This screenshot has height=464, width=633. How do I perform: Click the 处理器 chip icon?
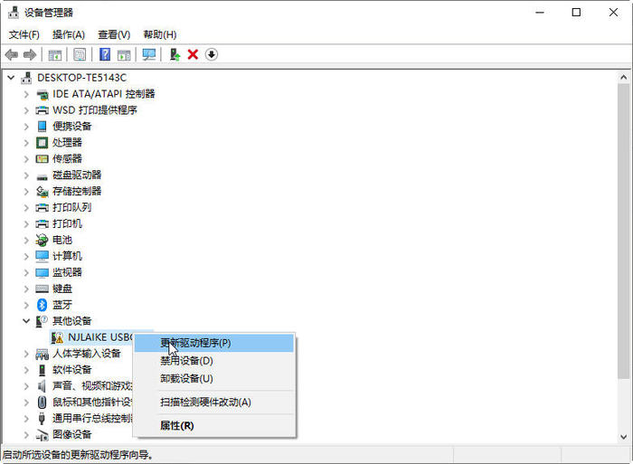click(42, 143)
